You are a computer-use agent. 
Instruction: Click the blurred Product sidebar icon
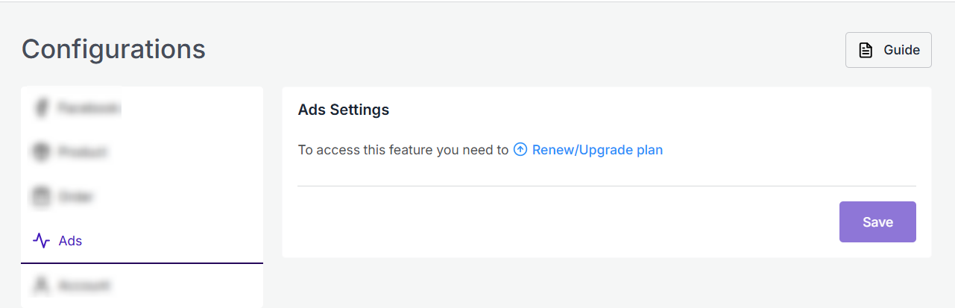point(40,152)
